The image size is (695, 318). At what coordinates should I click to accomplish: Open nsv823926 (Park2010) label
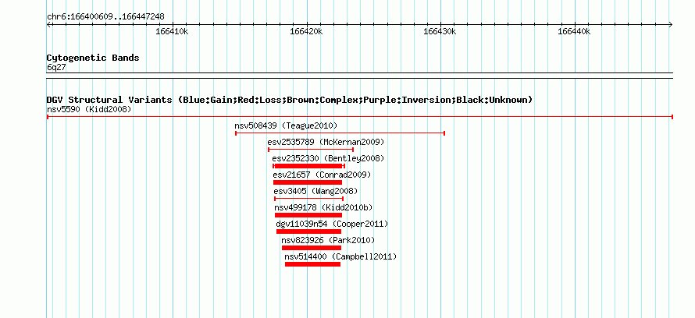pos(328,240)
